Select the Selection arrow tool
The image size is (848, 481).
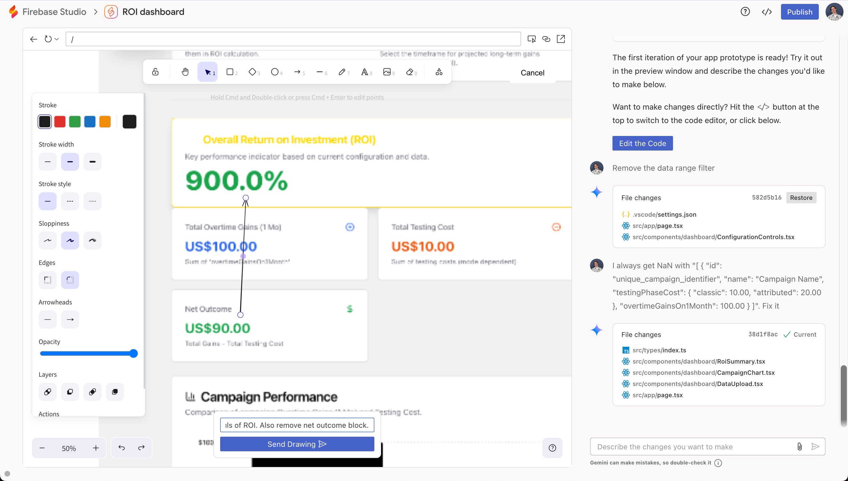[208, 72]
